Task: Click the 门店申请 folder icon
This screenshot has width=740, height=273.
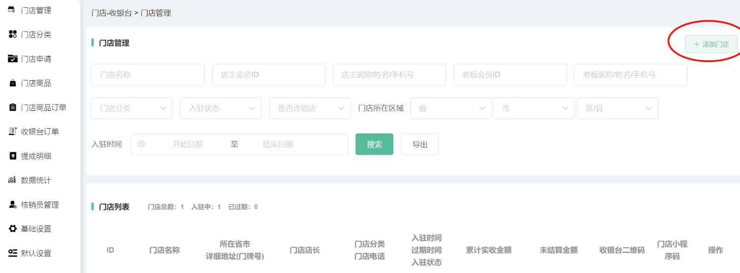Action: (12, 58)
